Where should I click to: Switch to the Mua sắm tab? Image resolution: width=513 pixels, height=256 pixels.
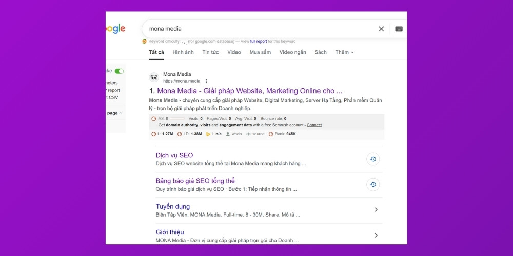click(260, 52)
